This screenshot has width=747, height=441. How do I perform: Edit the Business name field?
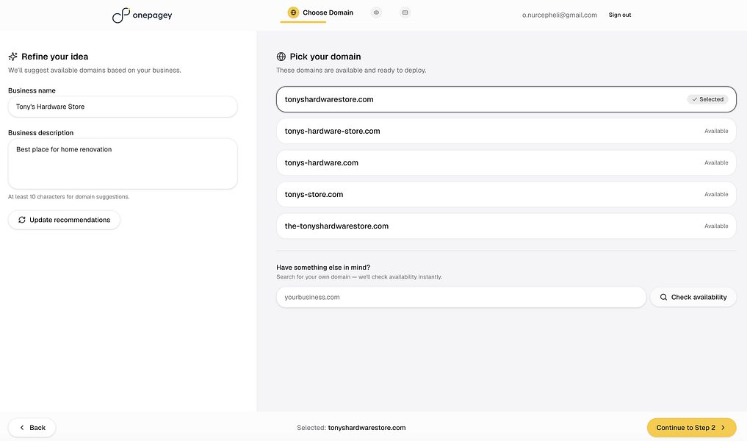[123, 107]
